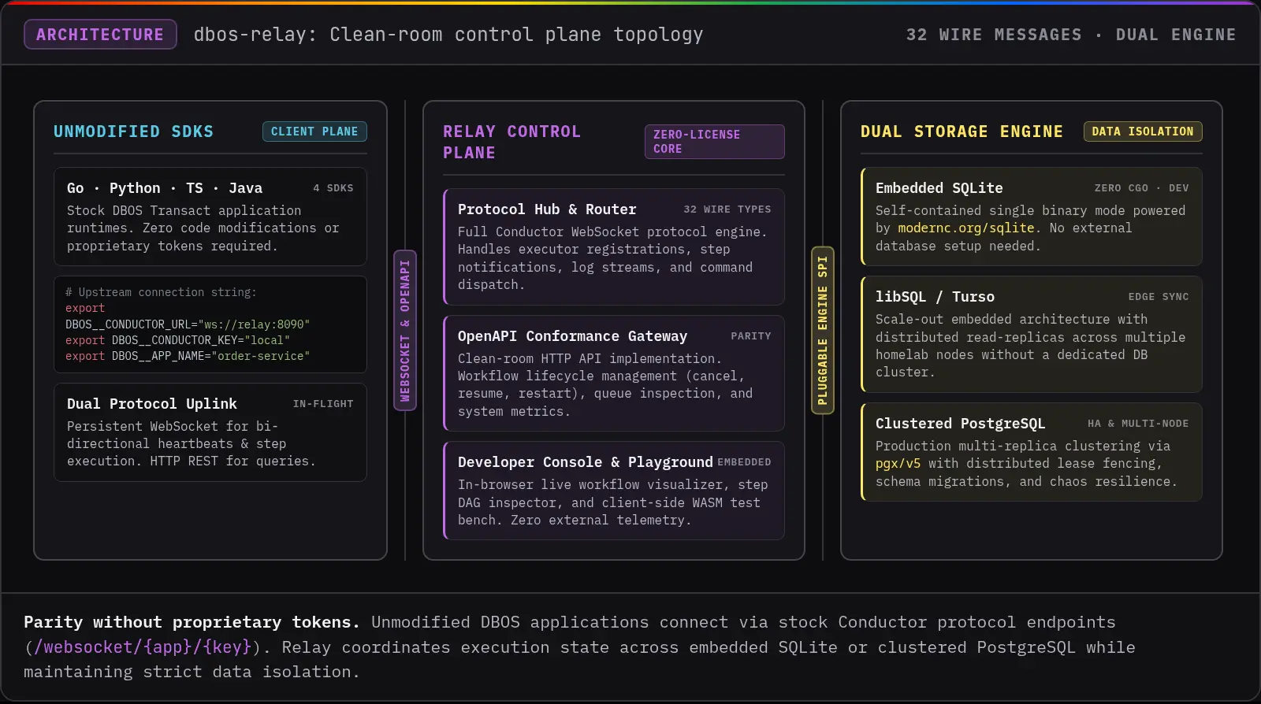Click the 'Embedded SQLite' card title

click(x=939, y=188)
